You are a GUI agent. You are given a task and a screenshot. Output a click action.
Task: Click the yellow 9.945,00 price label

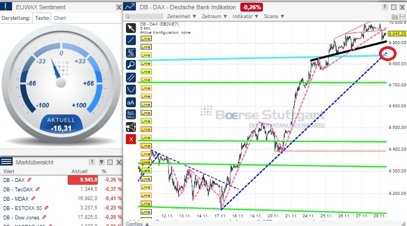click(397, 34)
